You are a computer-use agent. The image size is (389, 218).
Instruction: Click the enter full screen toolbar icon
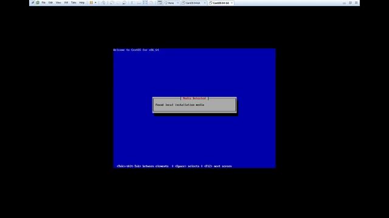coord(145,2)
